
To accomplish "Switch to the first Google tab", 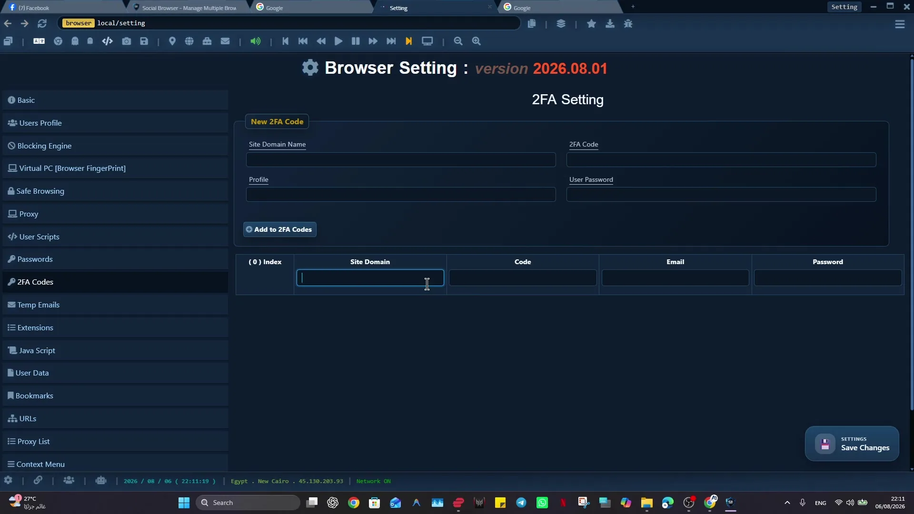I will point(312,8).
